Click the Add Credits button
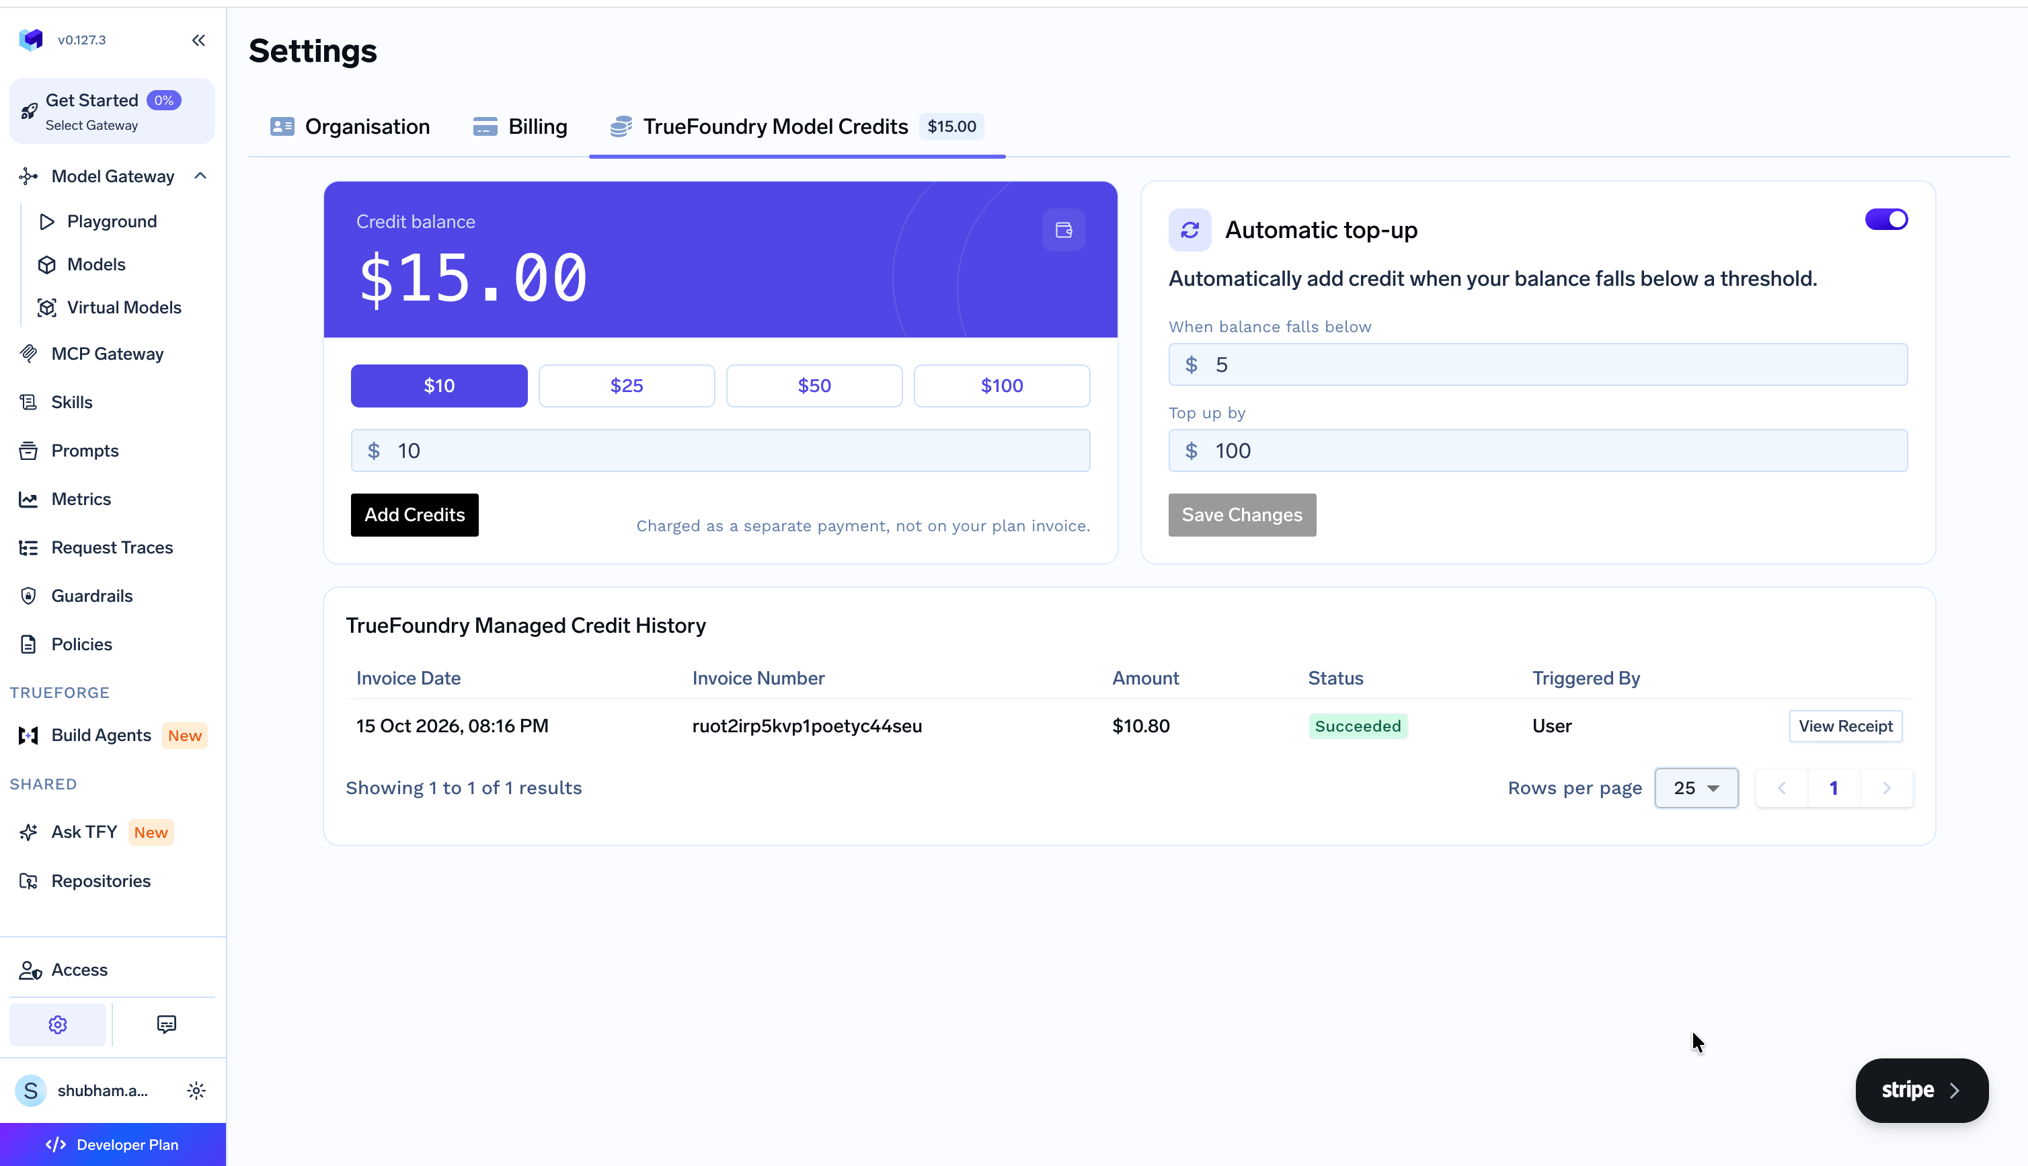This screenshot has height=1166, width=2028. click(x=415, y=515)
